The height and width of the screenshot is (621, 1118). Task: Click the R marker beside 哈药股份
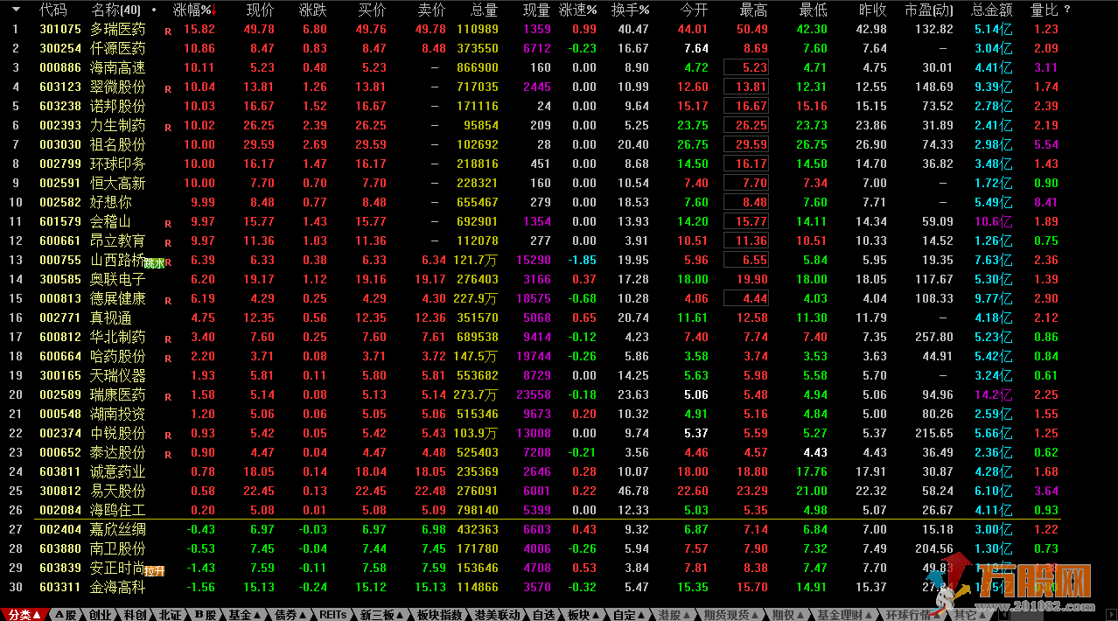(168, 358)
